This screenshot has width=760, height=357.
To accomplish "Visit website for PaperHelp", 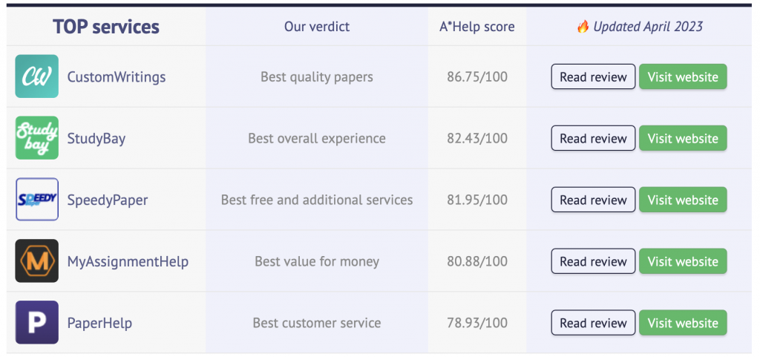I will tap(683, 323).
